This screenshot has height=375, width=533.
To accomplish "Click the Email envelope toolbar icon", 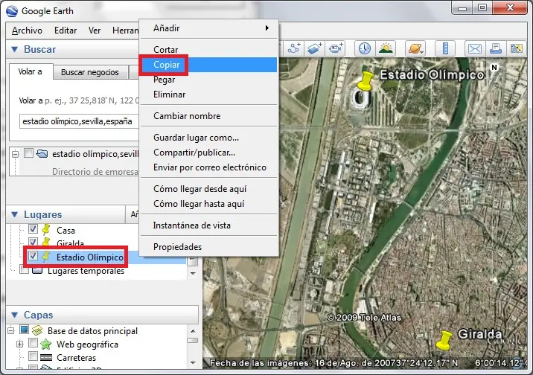I will click(474, 48).
